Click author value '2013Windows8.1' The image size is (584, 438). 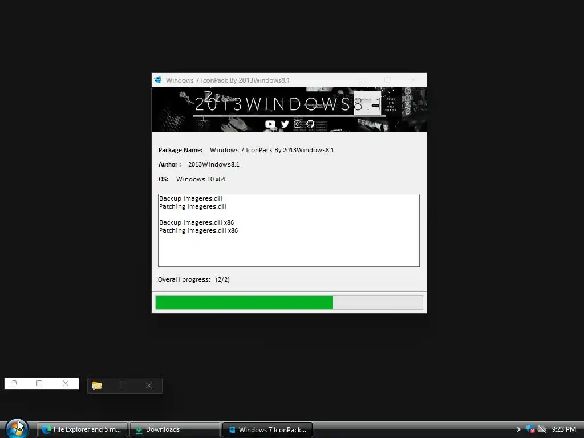214,164
